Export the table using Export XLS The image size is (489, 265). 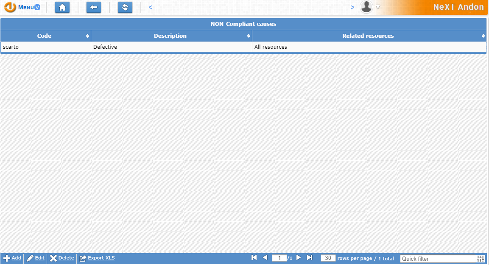(x=97, y=258)
